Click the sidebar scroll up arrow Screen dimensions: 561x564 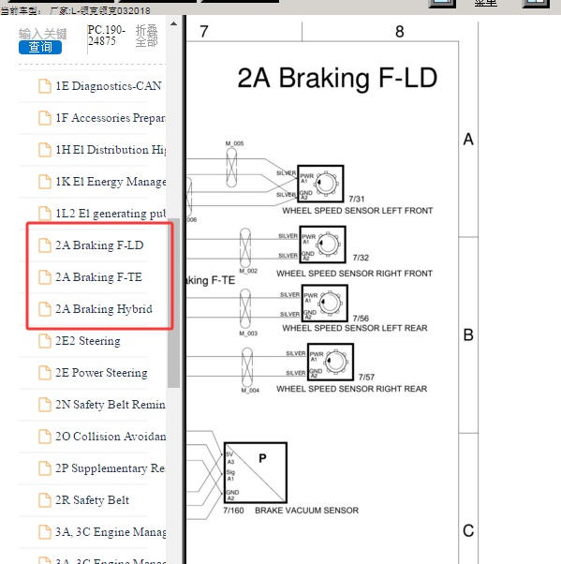173,23
